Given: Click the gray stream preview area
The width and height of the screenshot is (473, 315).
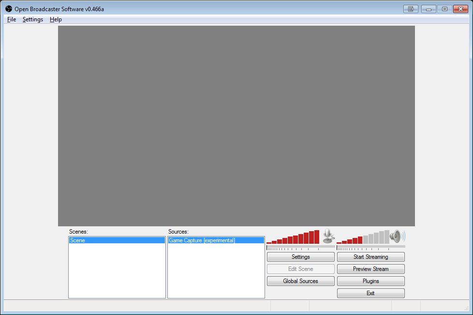Looking at the screenshot, I should (236, 126).
